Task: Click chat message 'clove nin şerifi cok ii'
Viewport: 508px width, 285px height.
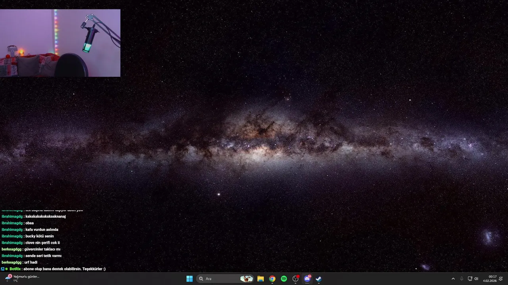Action: 42,243
